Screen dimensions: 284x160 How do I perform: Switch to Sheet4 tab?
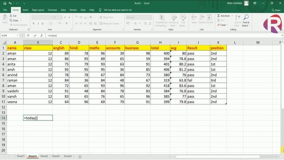(x=67, y=156)
